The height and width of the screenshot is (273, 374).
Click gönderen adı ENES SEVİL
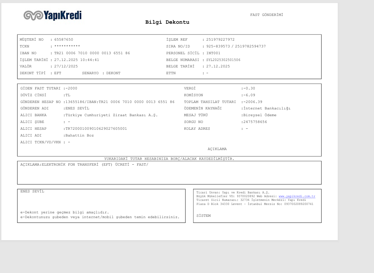pos(77,108)
